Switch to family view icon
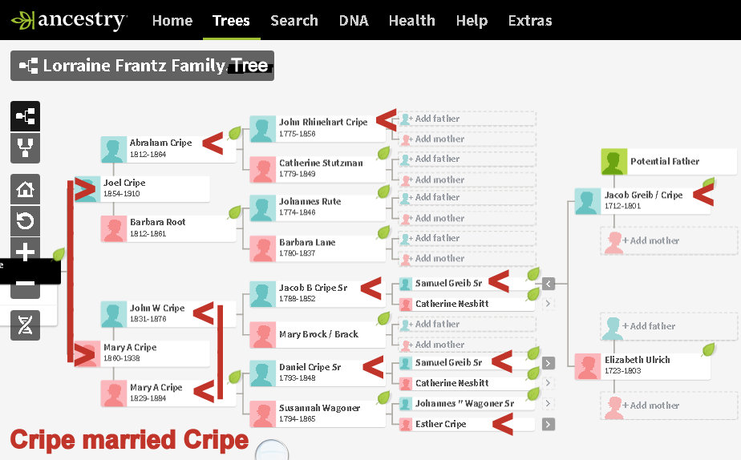 [25, 149]
